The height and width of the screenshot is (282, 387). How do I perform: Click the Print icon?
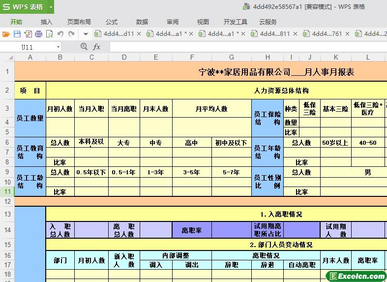point(38,34)
